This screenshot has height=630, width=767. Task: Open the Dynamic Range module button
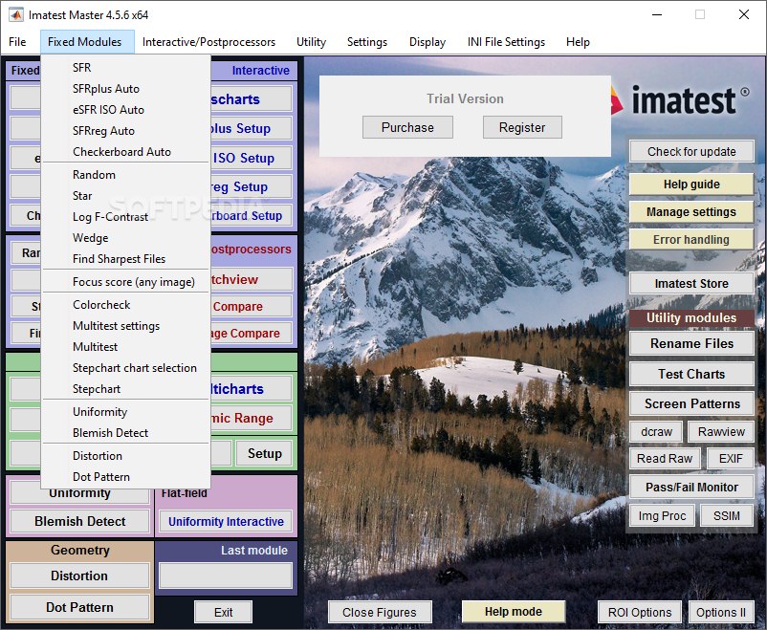click(x=251, y=418)
